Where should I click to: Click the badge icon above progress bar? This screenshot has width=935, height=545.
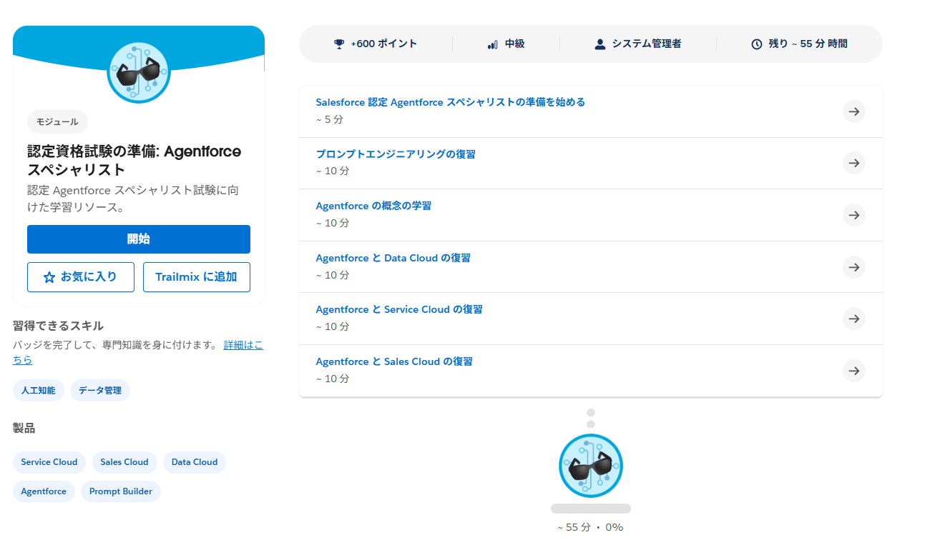[590, 466]
